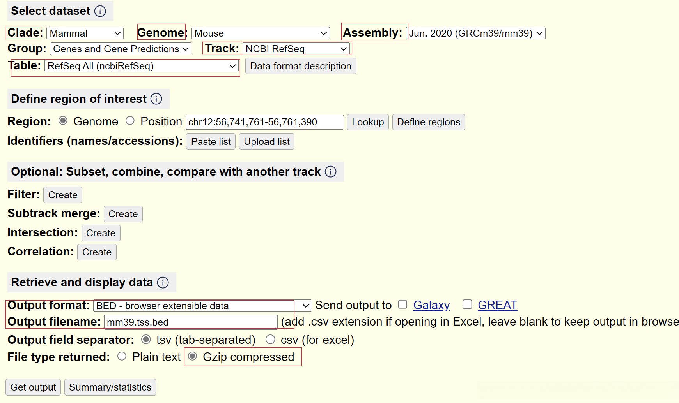
Task: Click the Data format description button
Action: pyautogui.click(x=300, y=66)
